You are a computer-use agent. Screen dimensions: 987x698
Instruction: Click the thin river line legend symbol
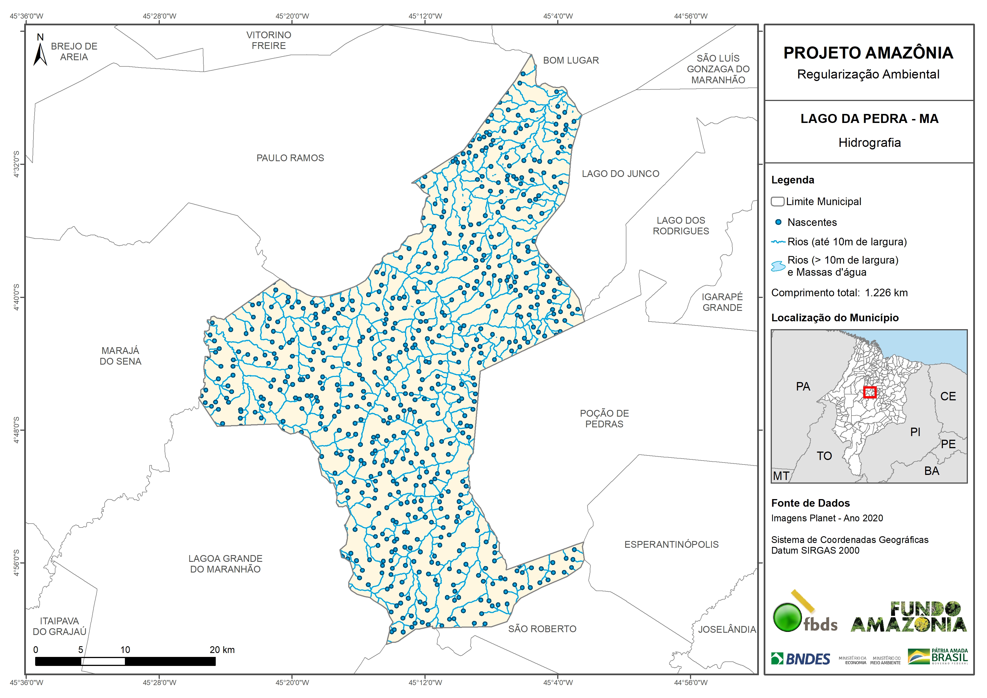(x=778, y=242)
